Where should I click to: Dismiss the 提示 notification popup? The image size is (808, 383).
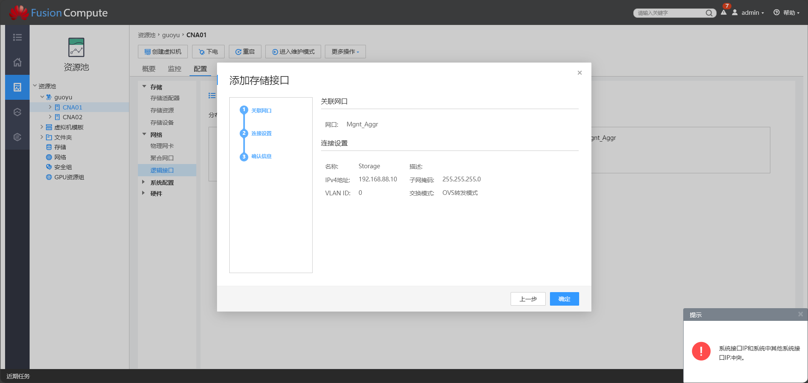(x=800, y=314)
